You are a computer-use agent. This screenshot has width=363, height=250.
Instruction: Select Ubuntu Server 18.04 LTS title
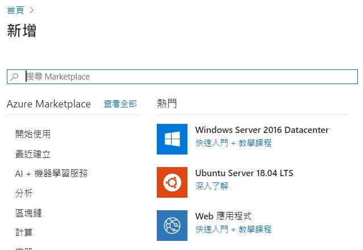point(244,173)
